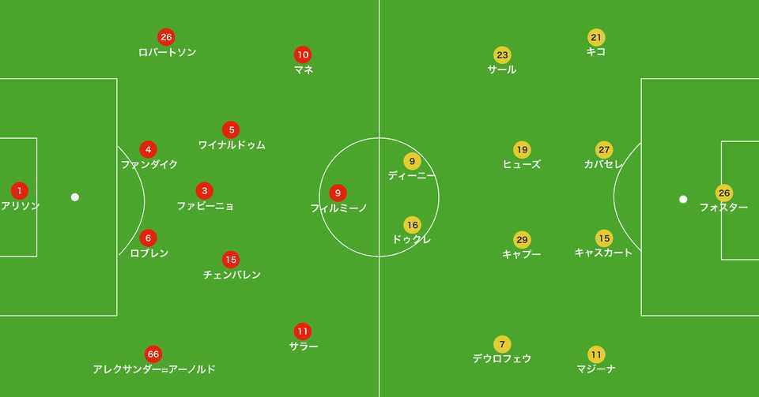Image resolution: width=759 pixels, height=397 pixels.
Task: Select red number 4 van Dijk marker
Action: 148,149
